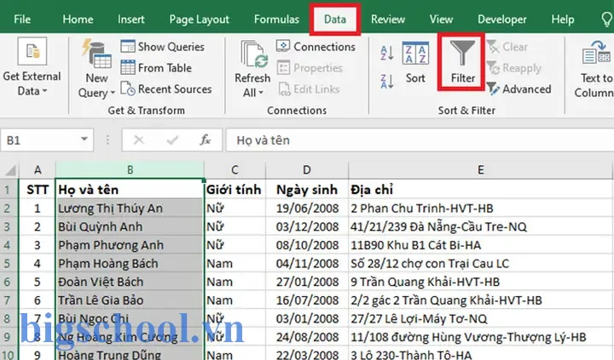Open the Page Layout tab
The height and width of the screenshot is (360, 614).
point(199,20)
